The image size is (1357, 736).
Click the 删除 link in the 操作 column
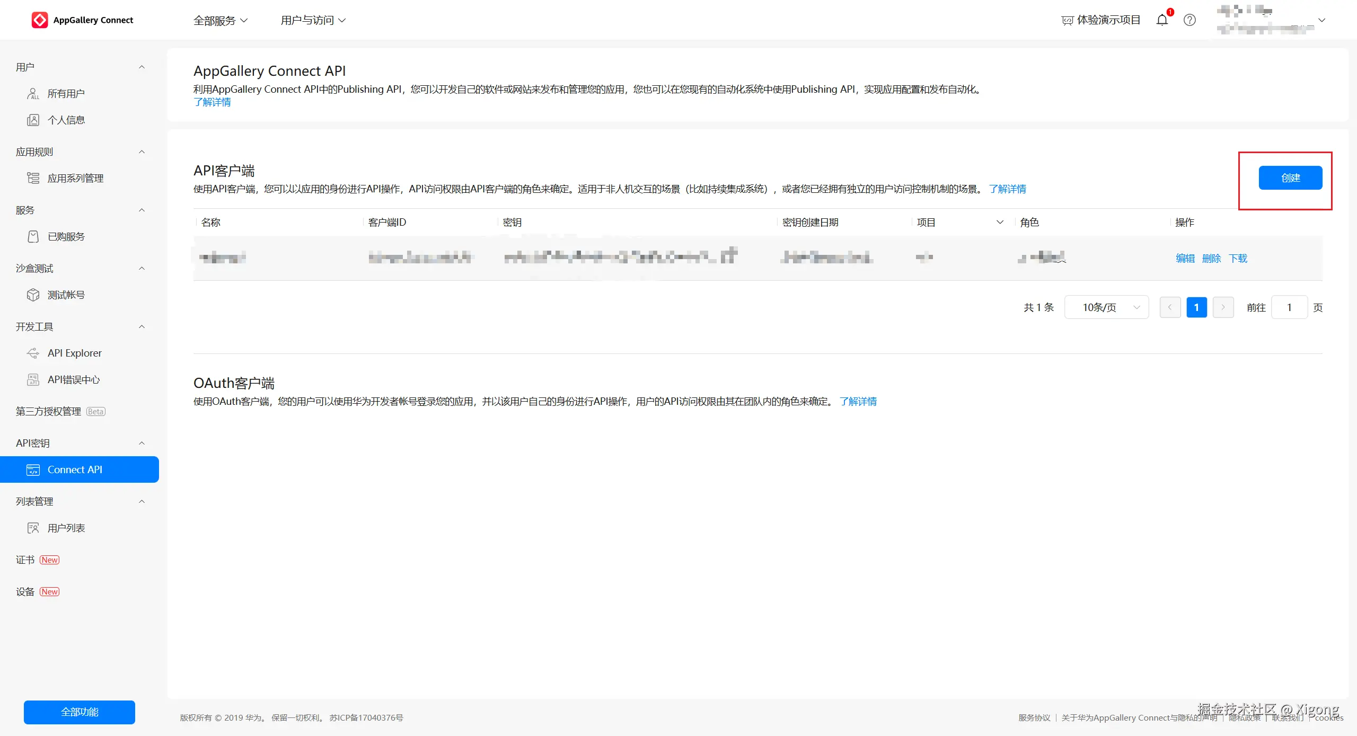(x=1211, y=258)
